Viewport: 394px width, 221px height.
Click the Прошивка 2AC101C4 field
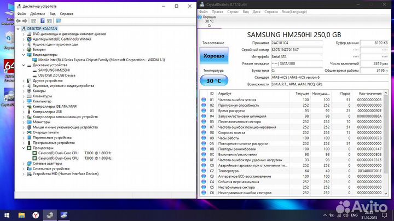point(297,43)
